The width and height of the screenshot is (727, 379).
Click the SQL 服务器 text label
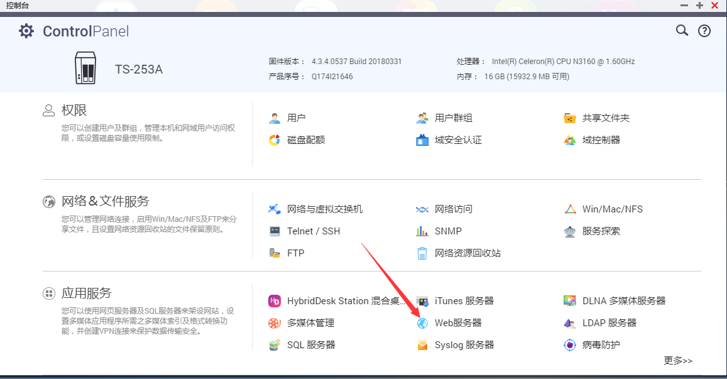pos(311,345)
